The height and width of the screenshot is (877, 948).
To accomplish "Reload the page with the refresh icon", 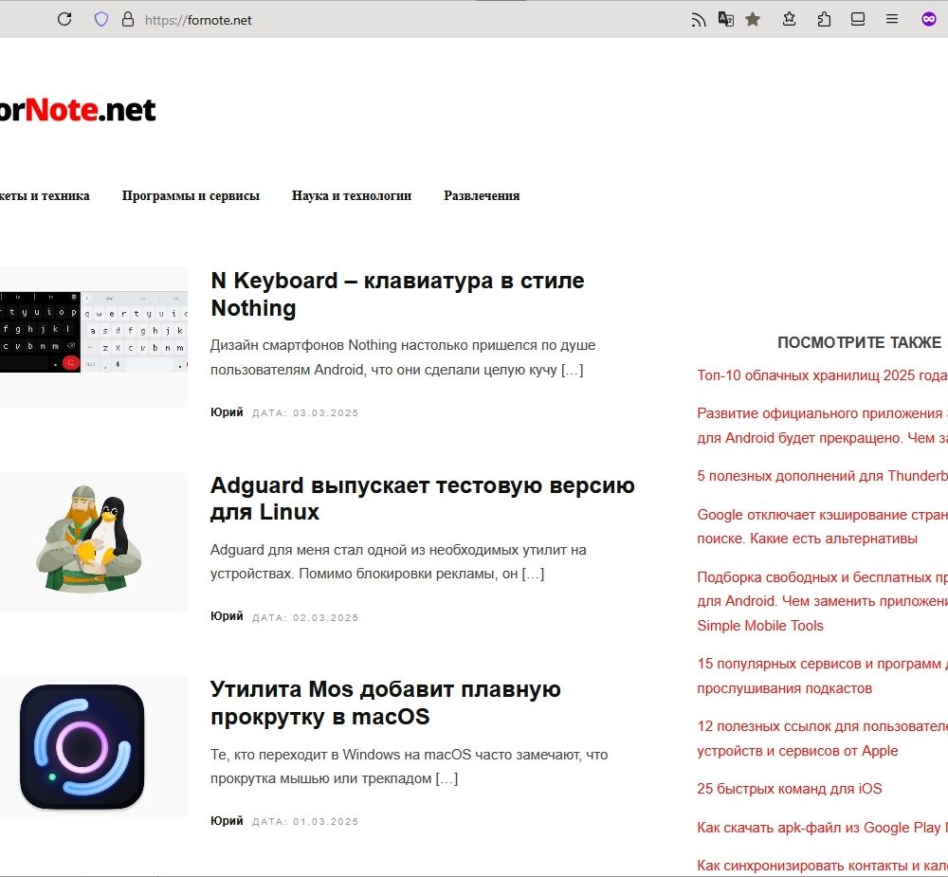I will [64, 19].
